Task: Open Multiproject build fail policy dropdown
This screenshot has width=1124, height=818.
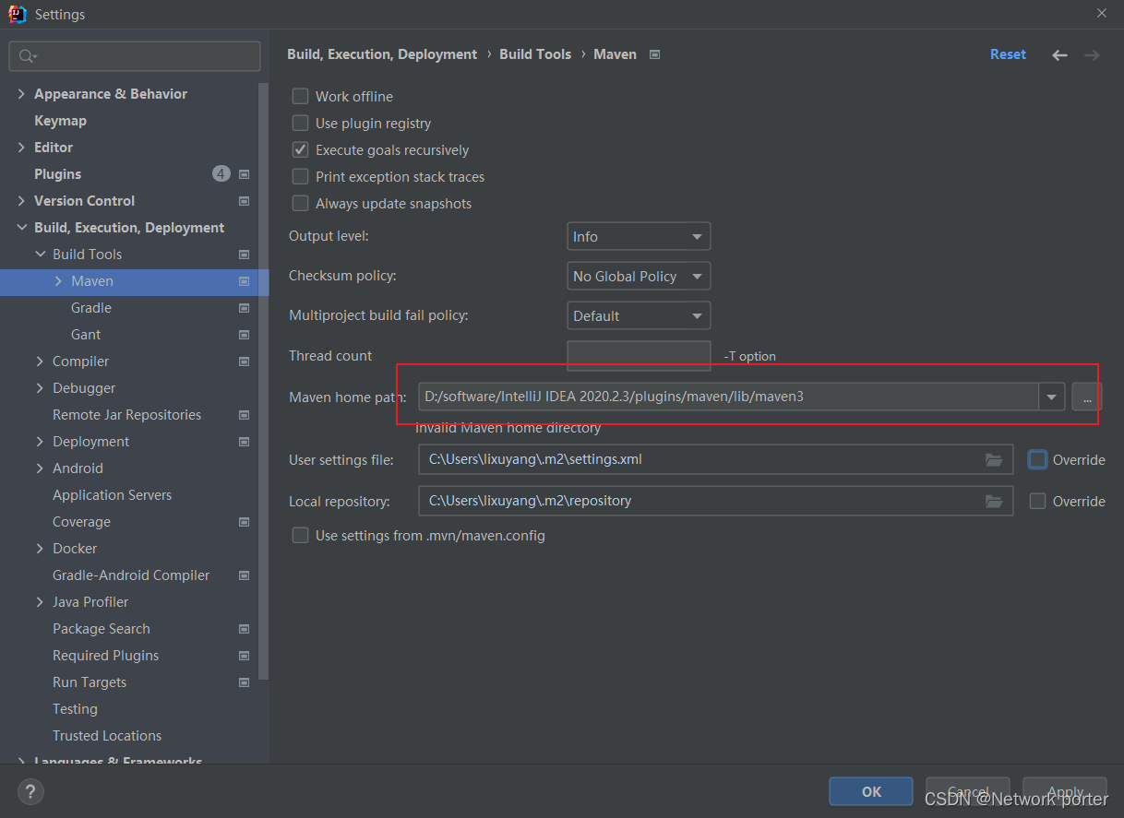Action: coord(639,315)
